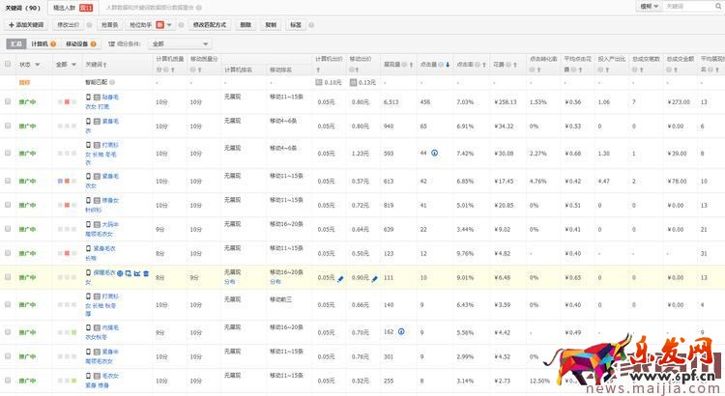Viewport: 725px width, 396px height.
Task: Click the plus icon on 添加关键词
Action: (9, 24)
